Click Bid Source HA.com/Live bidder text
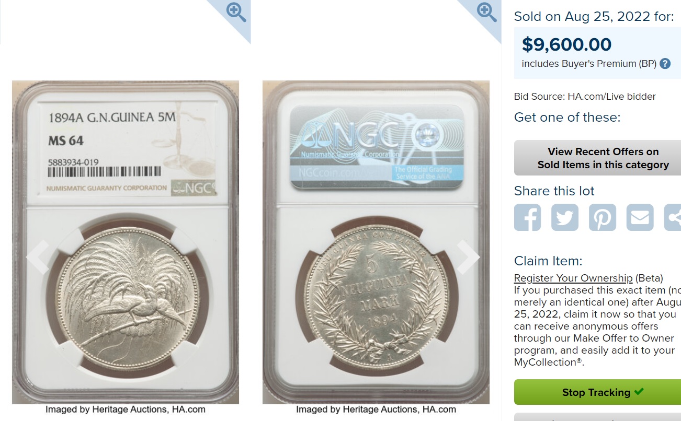 click(585, 97)
